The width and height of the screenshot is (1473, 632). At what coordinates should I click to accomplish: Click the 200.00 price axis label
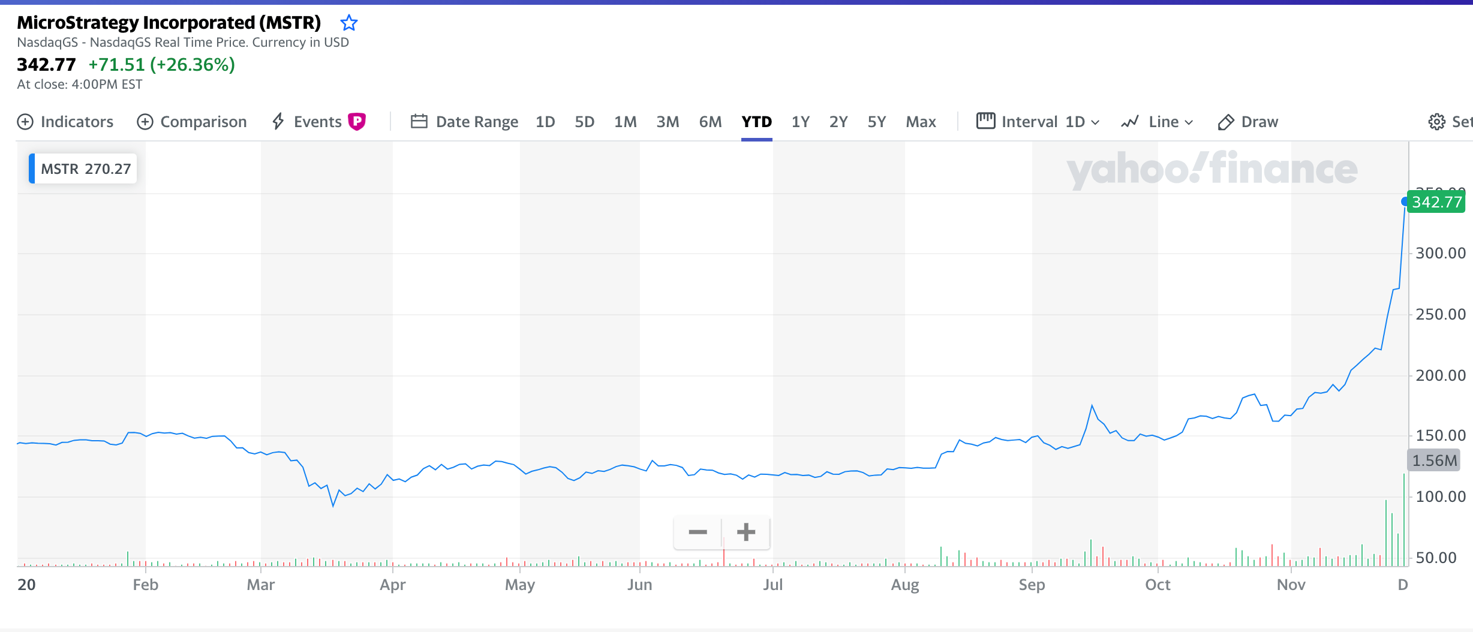pyautogui.click(x=1441, y=375)
